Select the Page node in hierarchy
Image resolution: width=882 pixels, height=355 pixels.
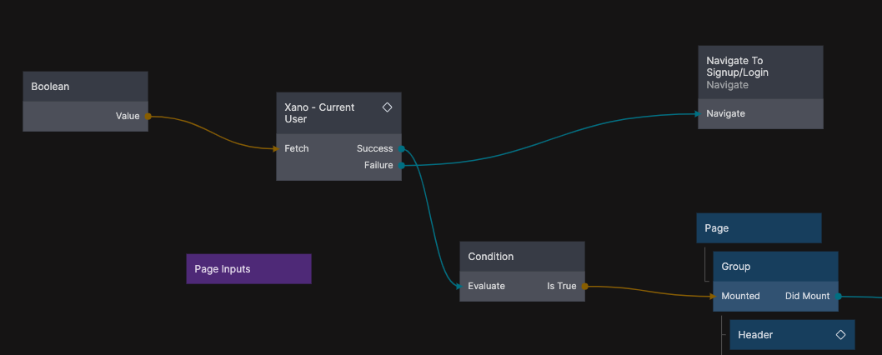(759, 228)
